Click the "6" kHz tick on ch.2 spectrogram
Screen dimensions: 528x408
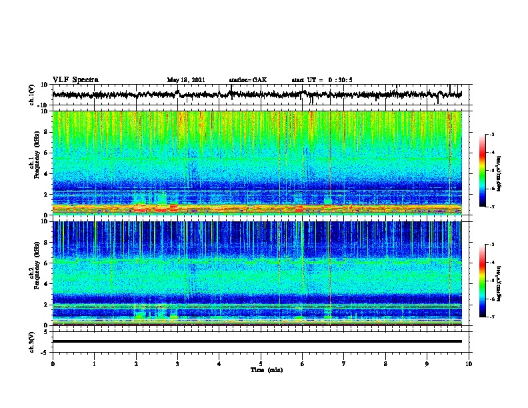tap(46, 263)
